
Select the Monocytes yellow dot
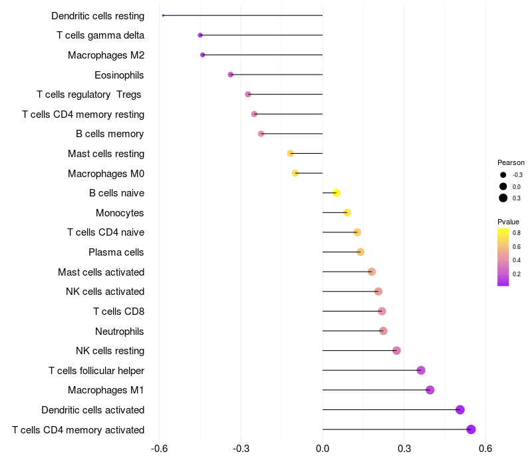click(x=347, y=212)
